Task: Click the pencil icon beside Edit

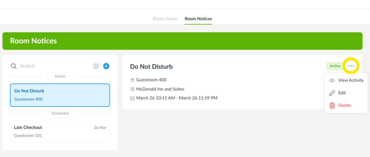Action: [332, 93]
